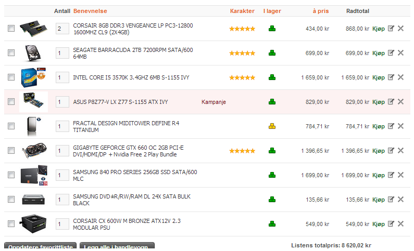Remove the Intel Core i5 3570K item
Viewport: 414px width, 251px height.
[400, 77]
